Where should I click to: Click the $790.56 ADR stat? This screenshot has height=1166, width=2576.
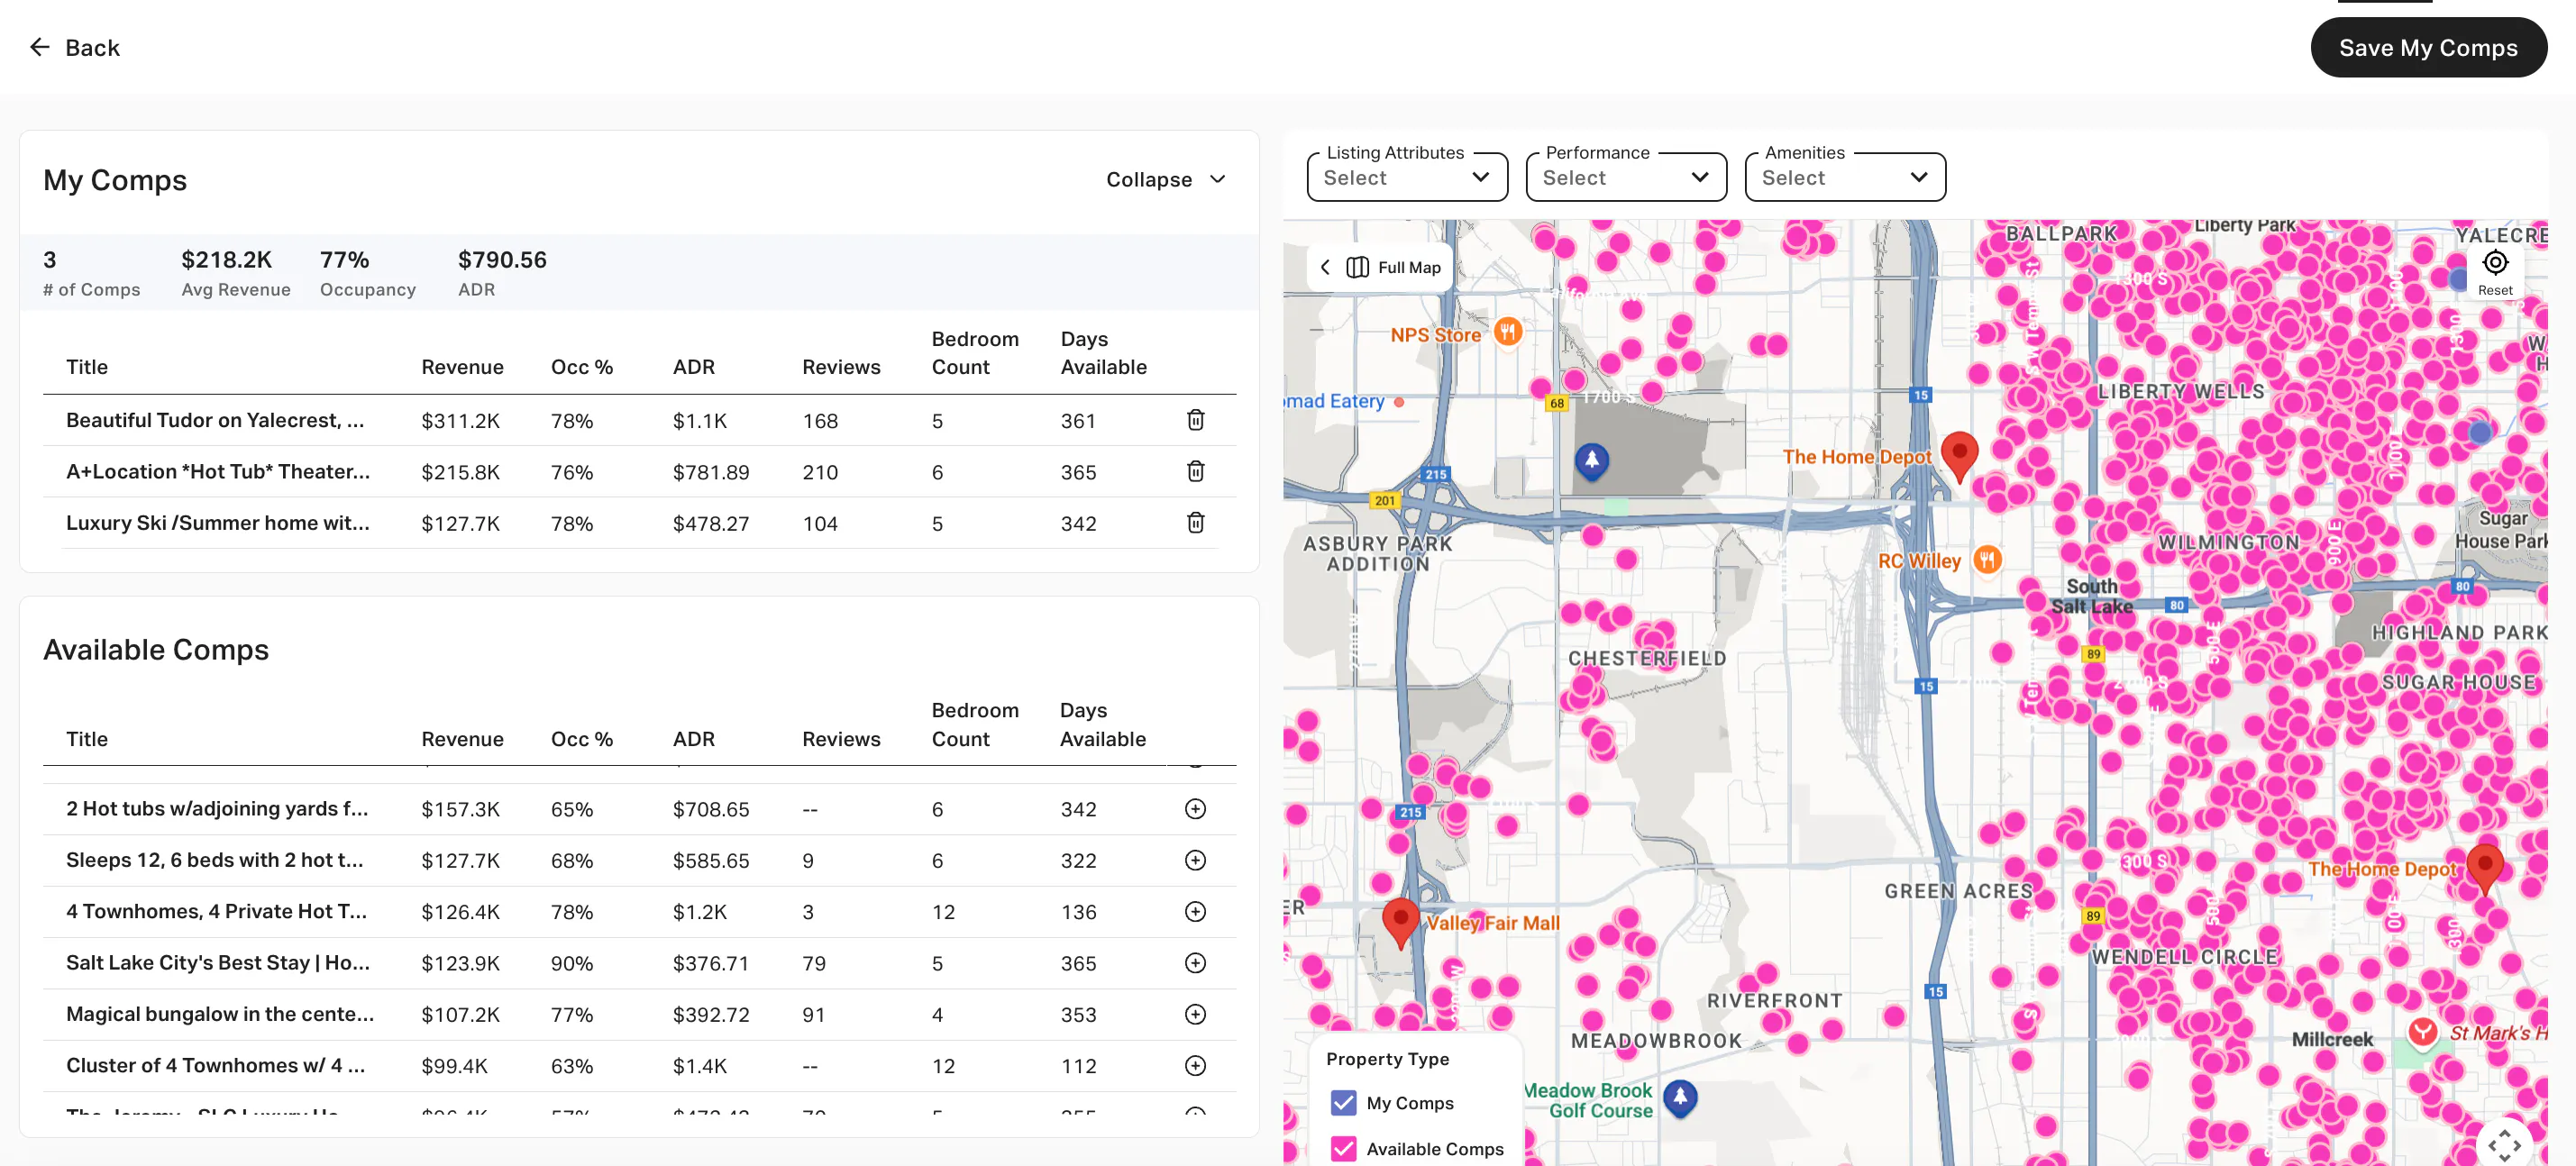coord(502,273)
